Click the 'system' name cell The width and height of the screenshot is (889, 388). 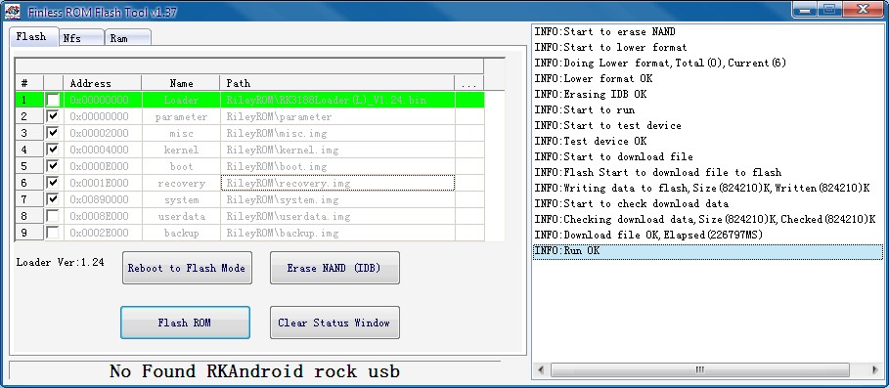[181, 200]
